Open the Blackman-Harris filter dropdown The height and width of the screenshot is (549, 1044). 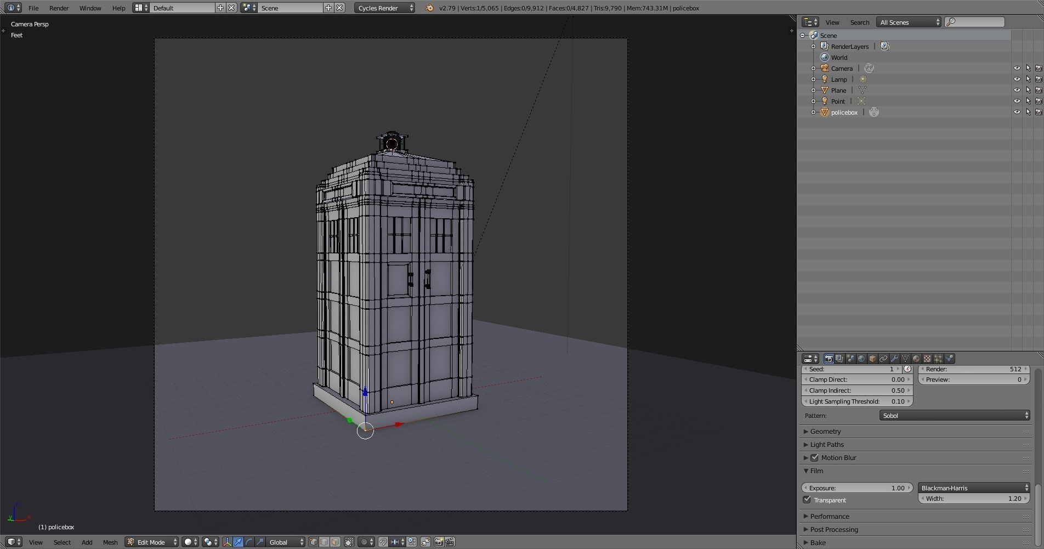[x=974, y=488]
